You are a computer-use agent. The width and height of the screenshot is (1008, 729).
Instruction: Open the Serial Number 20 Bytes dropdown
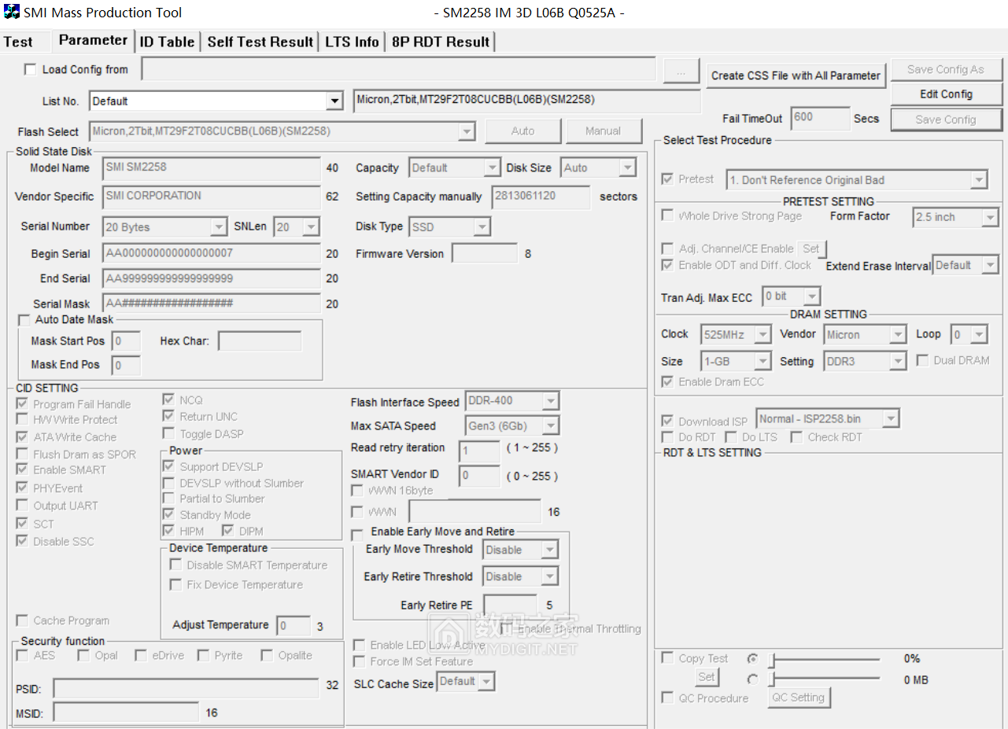coord(165,226)
